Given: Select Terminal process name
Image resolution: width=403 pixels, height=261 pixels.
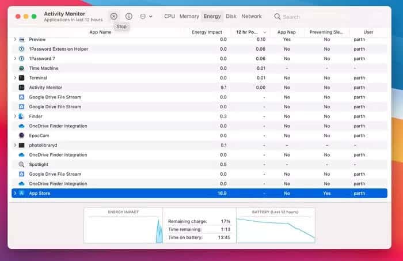Looking at the screenshot, I should pos(38,78).
